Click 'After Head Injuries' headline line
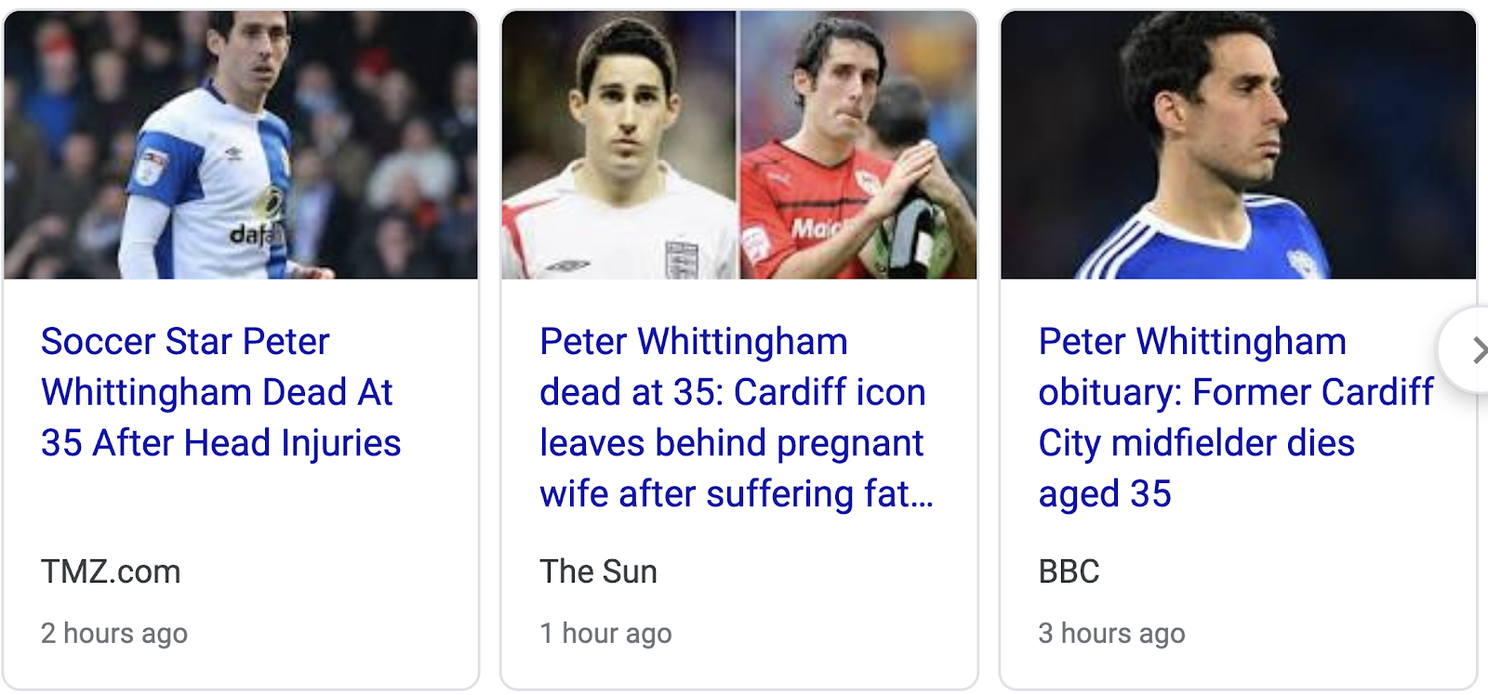1488x695 pixels. pyautogui.click(x=246, y=443)
